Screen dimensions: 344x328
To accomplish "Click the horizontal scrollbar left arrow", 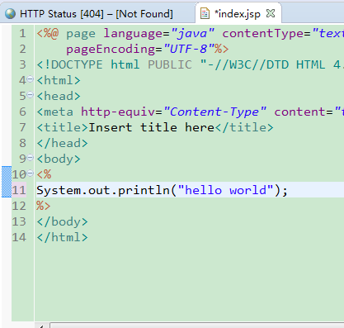I will 41,326.
